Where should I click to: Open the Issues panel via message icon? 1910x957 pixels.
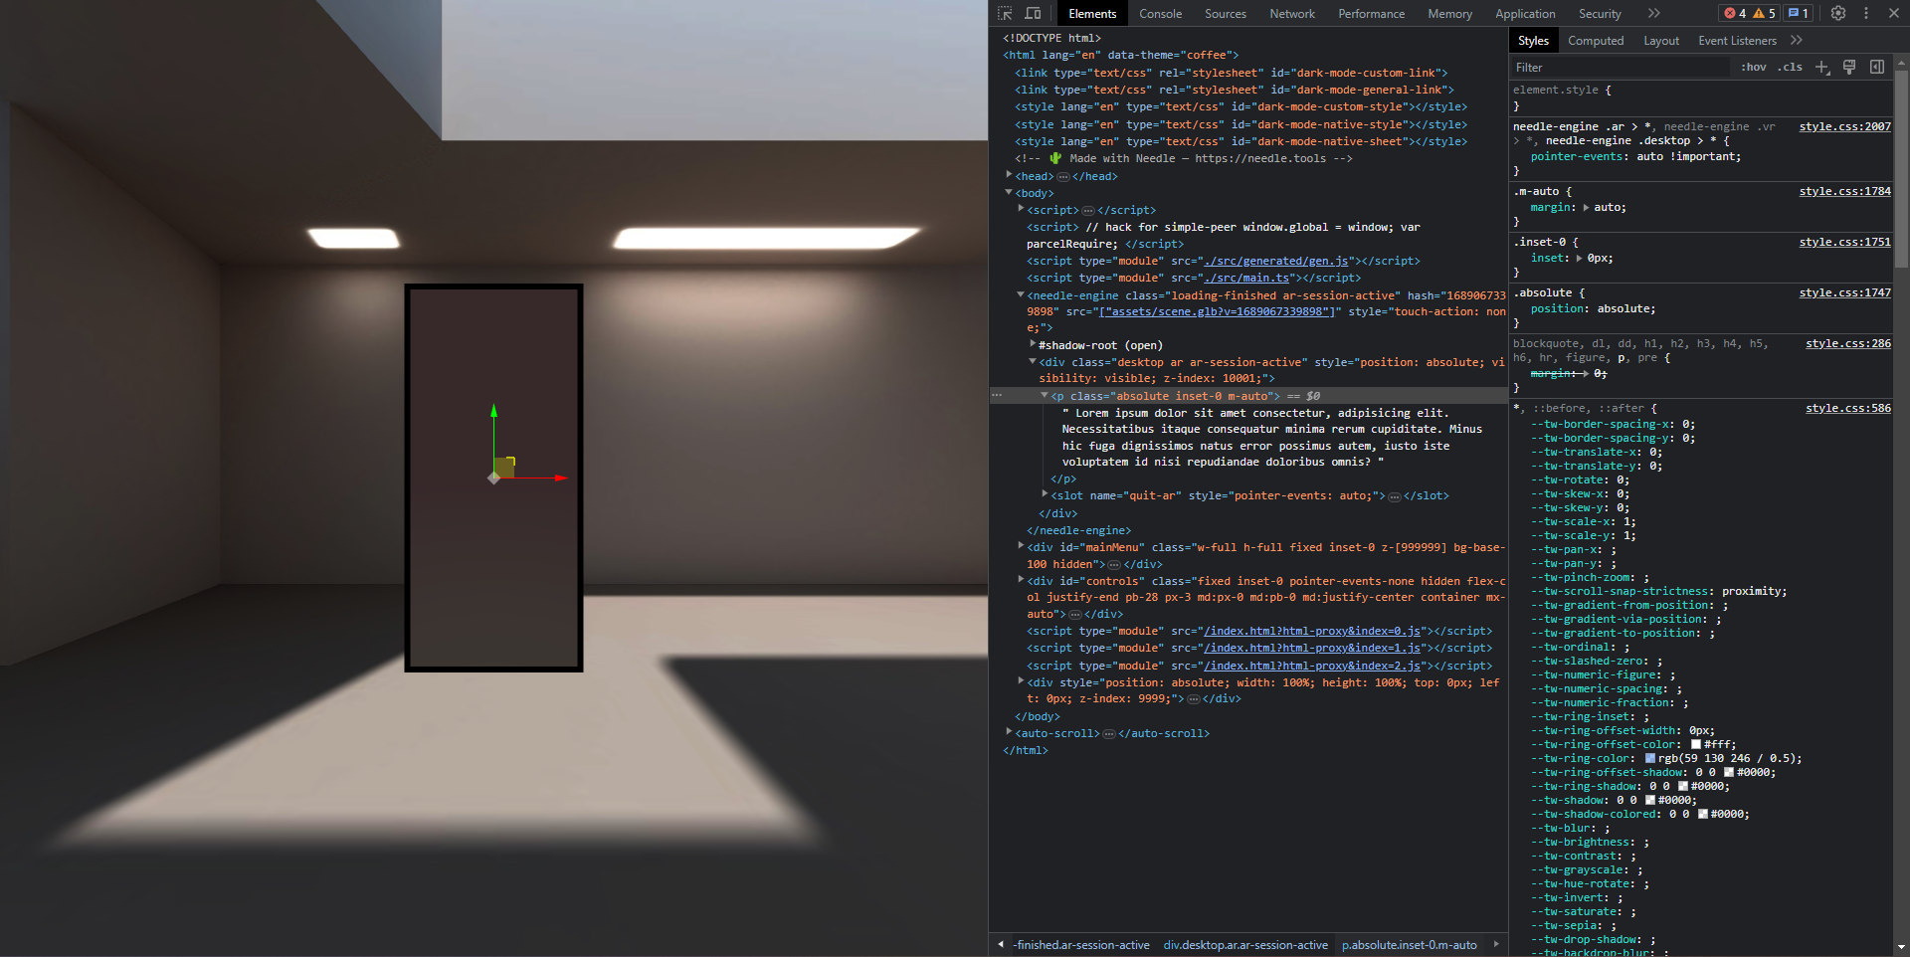coord(1797,13)
